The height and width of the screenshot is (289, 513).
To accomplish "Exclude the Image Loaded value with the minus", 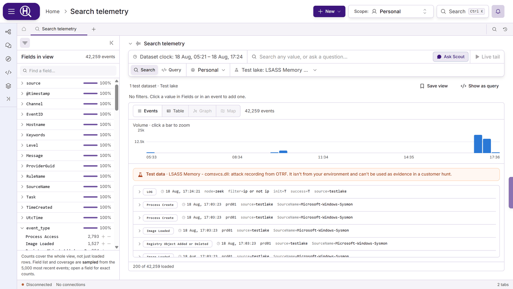I will point(109,244).
